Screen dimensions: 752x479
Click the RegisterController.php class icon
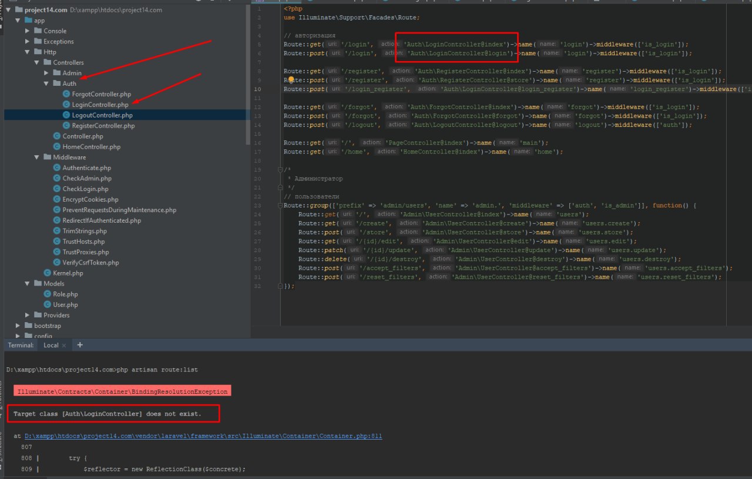tap(66, 126)
